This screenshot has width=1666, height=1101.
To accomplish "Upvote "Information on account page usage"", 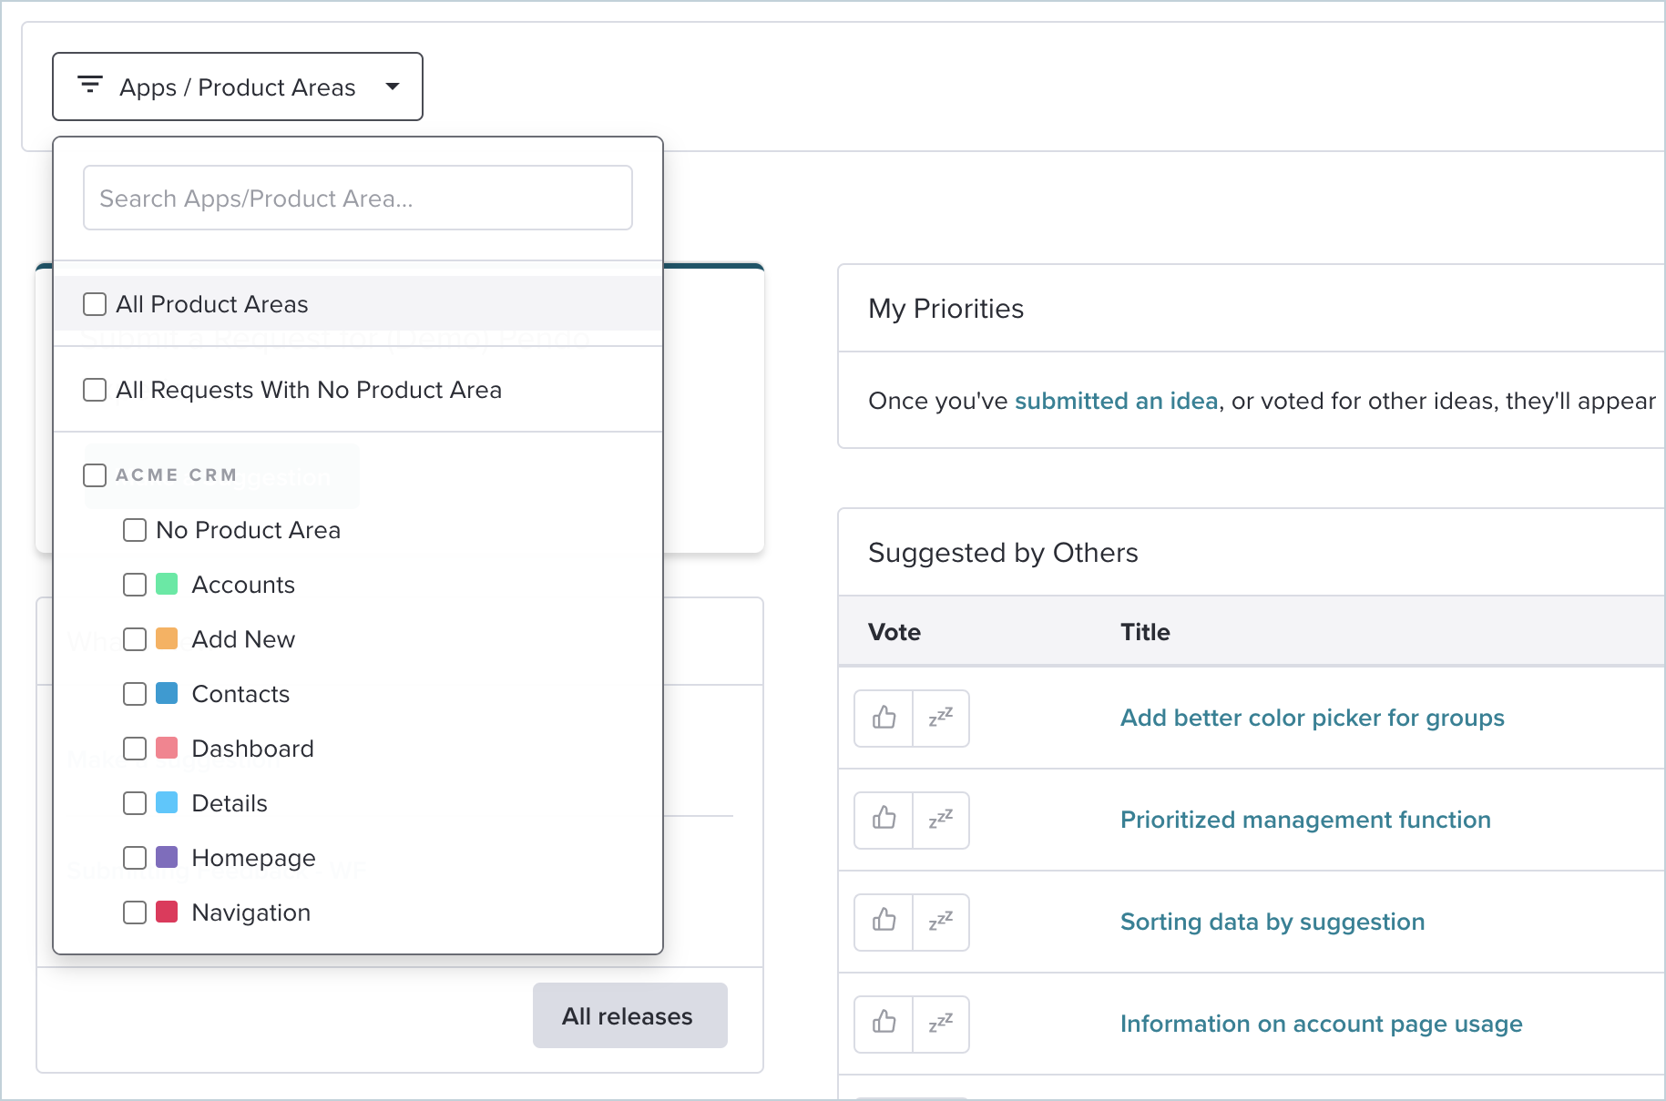I will pos(883,1025).
